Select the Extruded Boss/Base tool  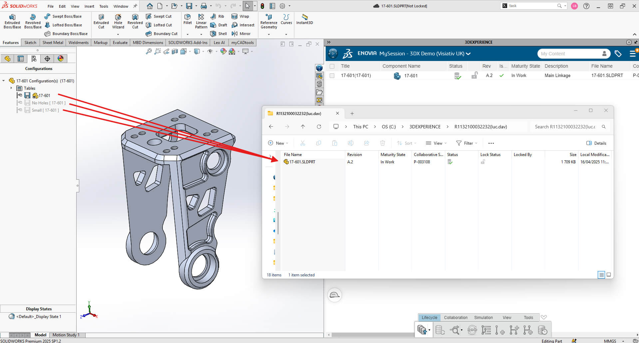[12, 21]
